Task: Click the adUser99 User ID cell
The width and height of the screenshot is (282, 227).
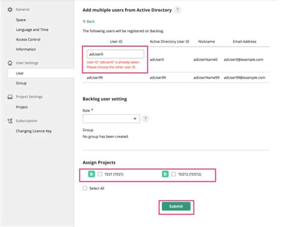Action: point(95,78)
